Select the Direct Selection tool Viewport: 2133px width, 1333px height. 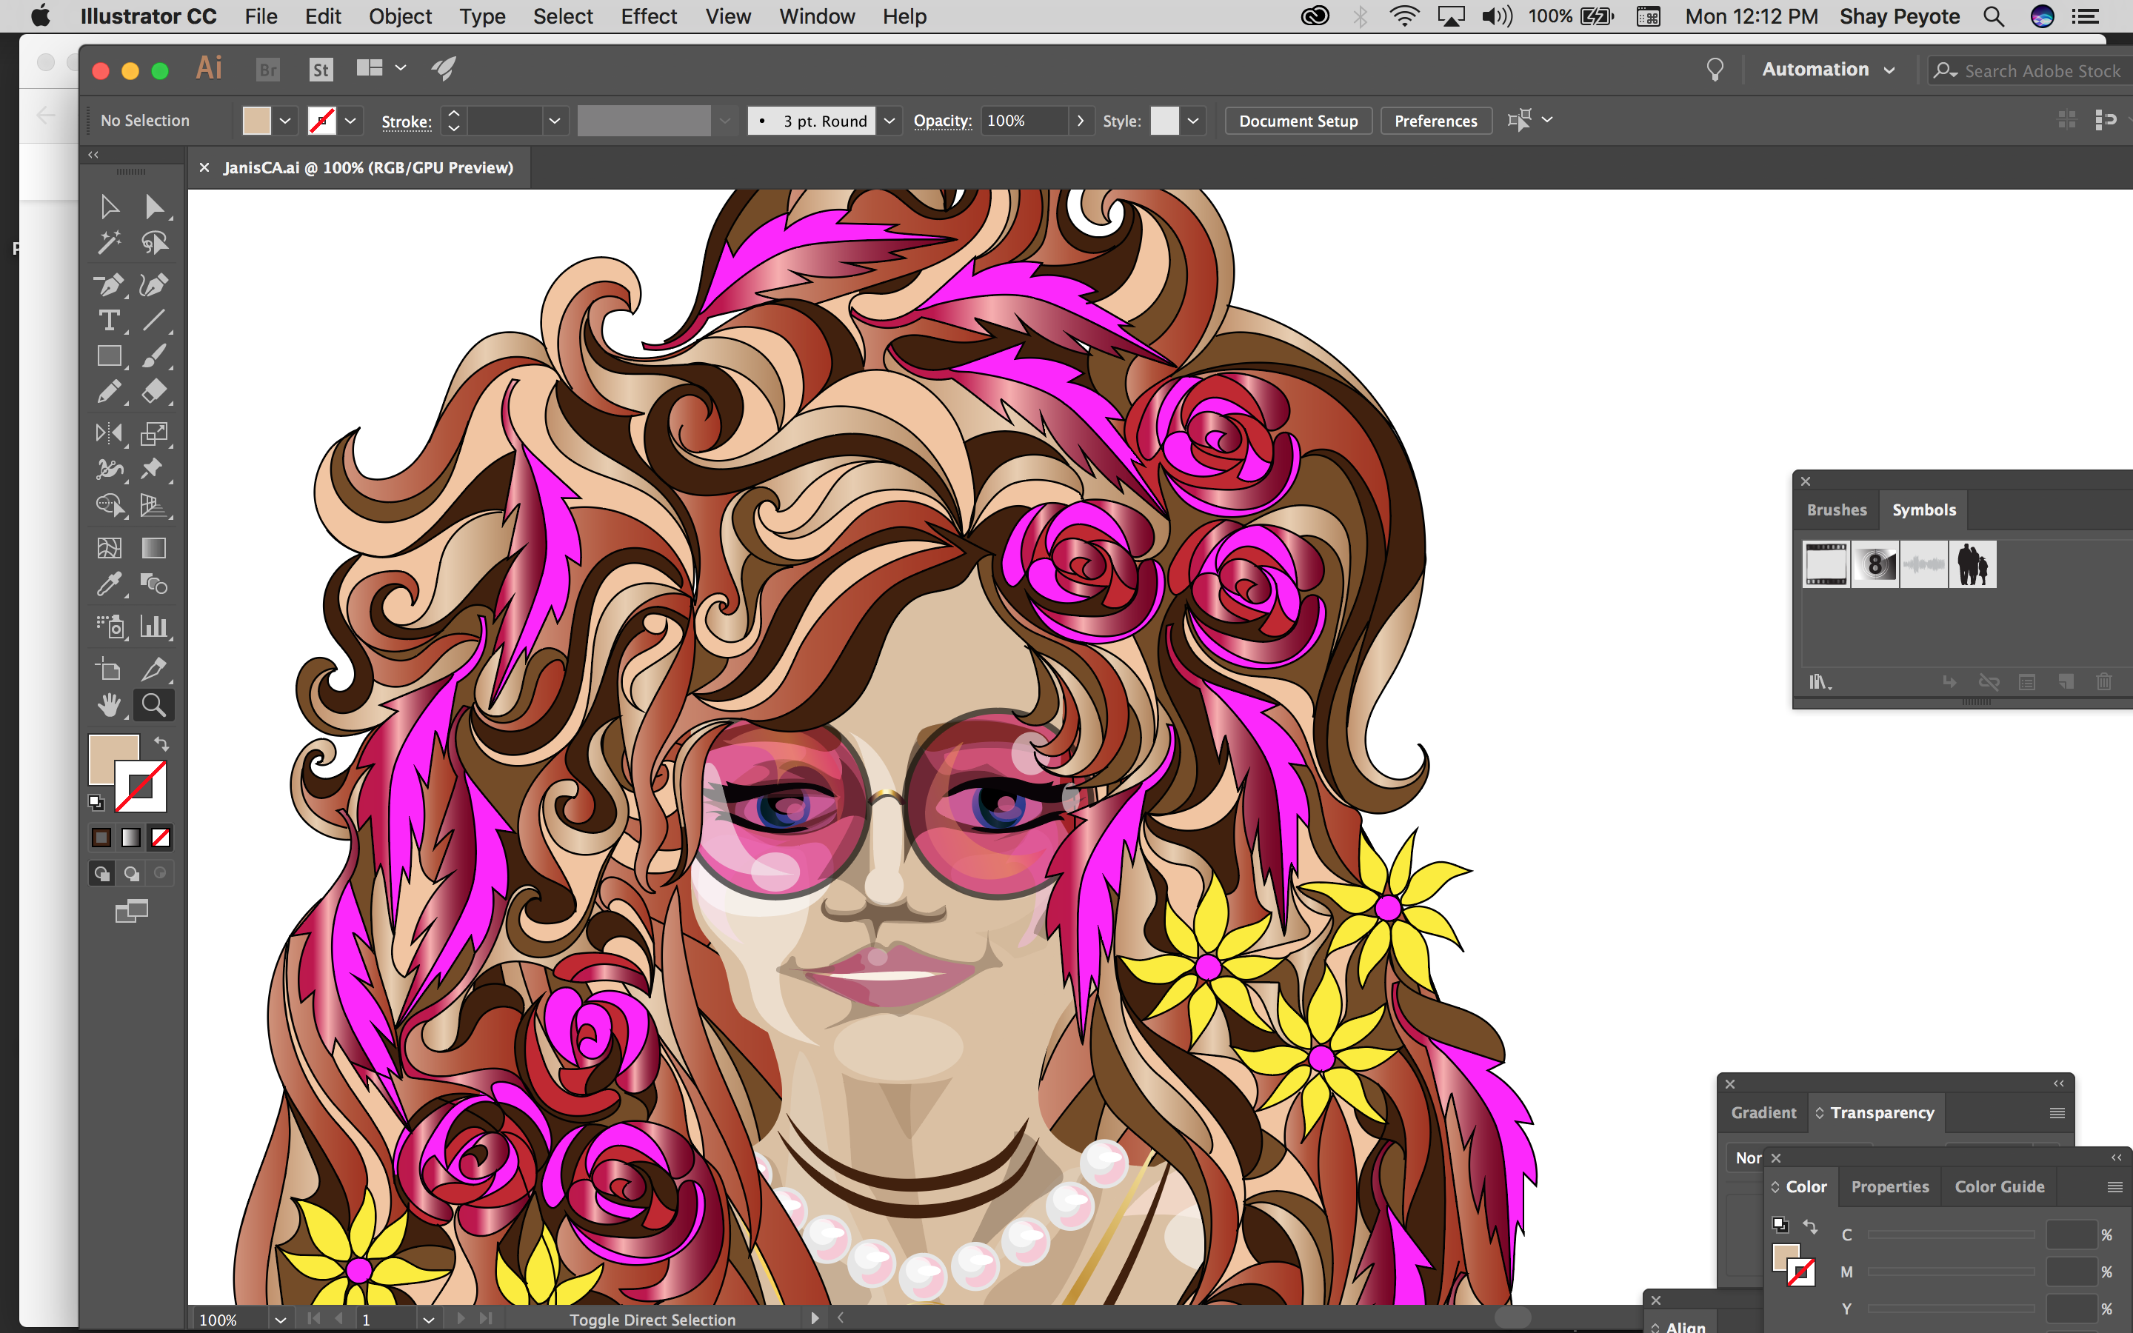(x=154, y=207)
